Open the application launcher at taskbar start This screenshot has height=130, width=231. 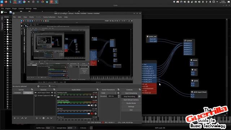point(2,2)
